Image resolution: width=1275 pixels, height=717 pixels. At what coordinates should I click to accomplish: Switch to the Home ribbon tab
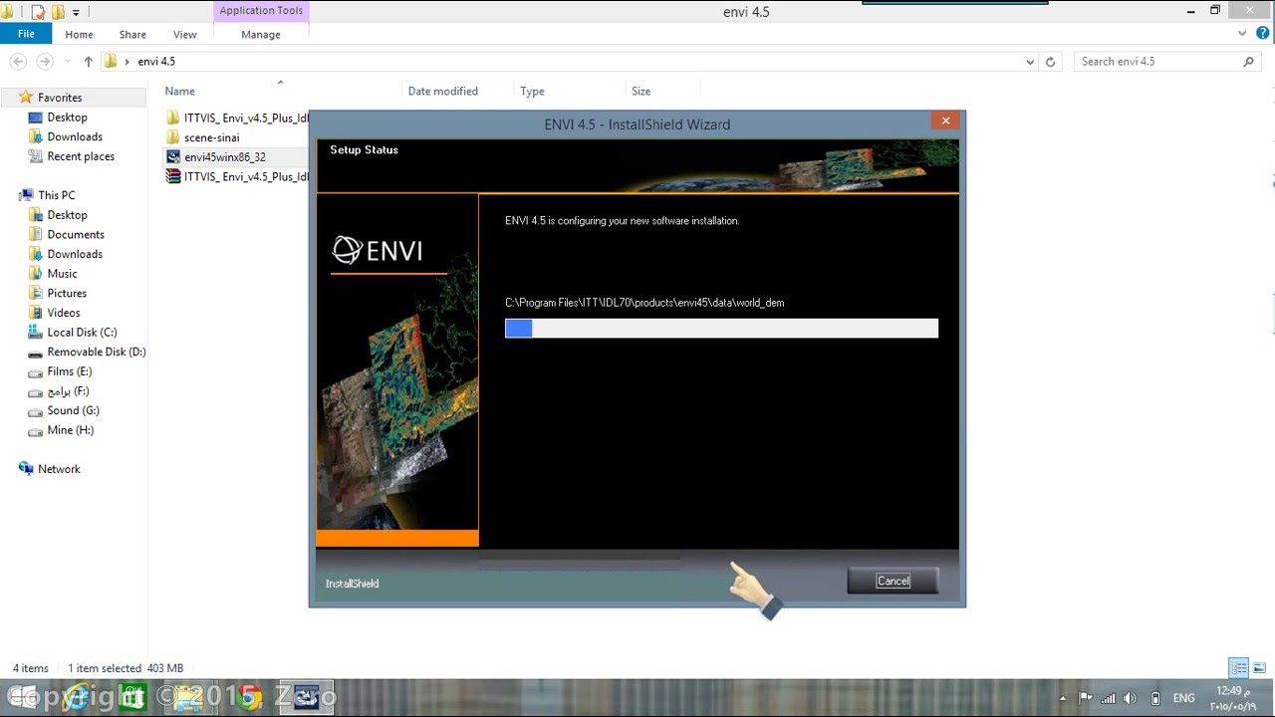79,34
